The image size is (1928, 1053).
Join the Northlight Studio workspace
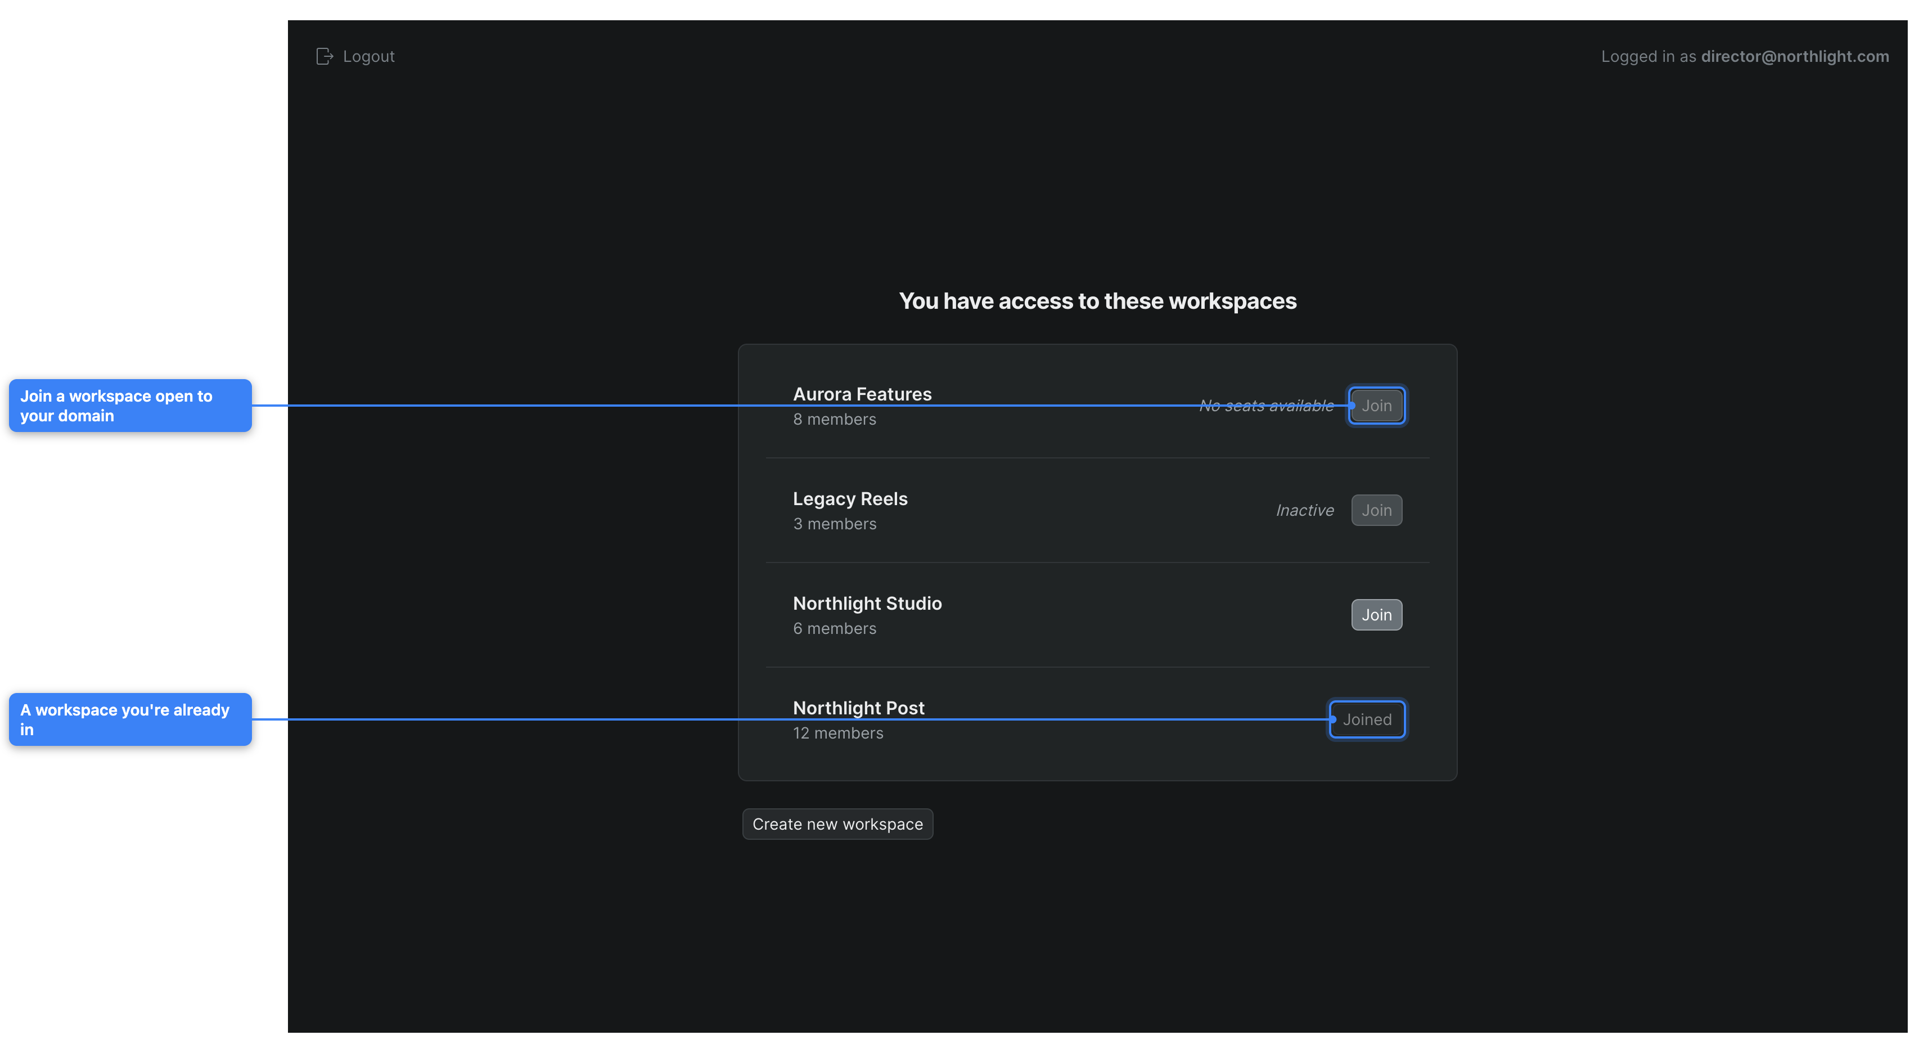pyautogui.click(x=1376, y=615)
